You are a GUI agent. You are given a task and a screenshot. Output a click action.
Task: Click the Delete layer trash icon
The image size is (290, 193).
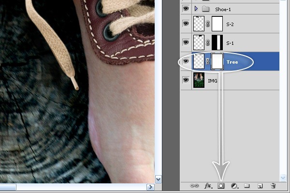273,185
